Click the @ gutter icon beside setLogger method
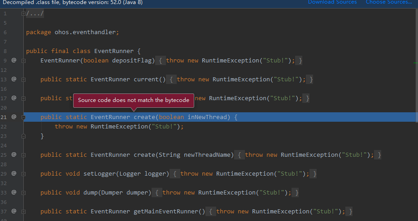The width and height of the screenshot is (418, 221). pyautogui.click(x=14, y=173)
